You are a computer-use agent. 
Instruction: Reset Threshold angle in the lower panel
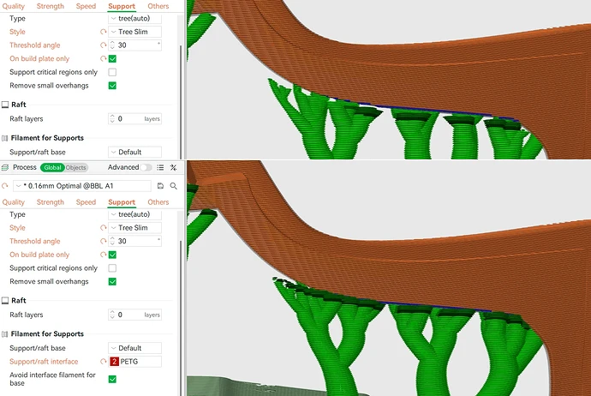pyautogui.click(x=104, y=241)
